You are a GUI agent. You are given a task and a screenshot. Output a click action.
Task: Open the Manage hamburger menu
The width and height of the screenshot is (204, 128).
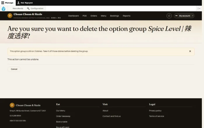(x=3, y=3)
